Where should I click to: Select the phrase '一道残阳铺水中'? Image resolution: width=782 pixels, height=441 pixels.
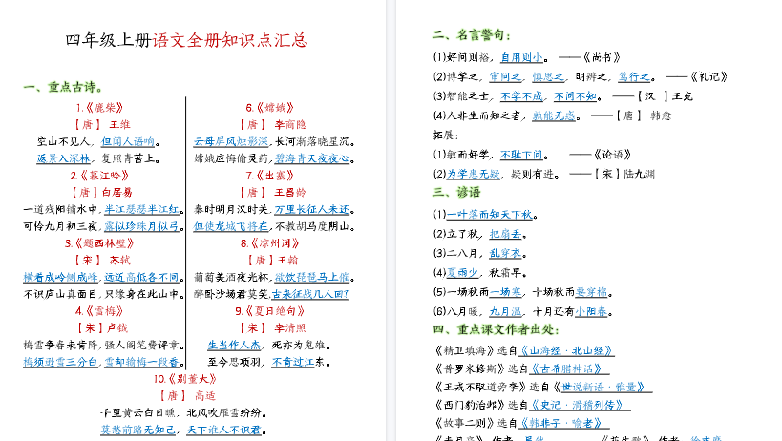click(60, 209)
